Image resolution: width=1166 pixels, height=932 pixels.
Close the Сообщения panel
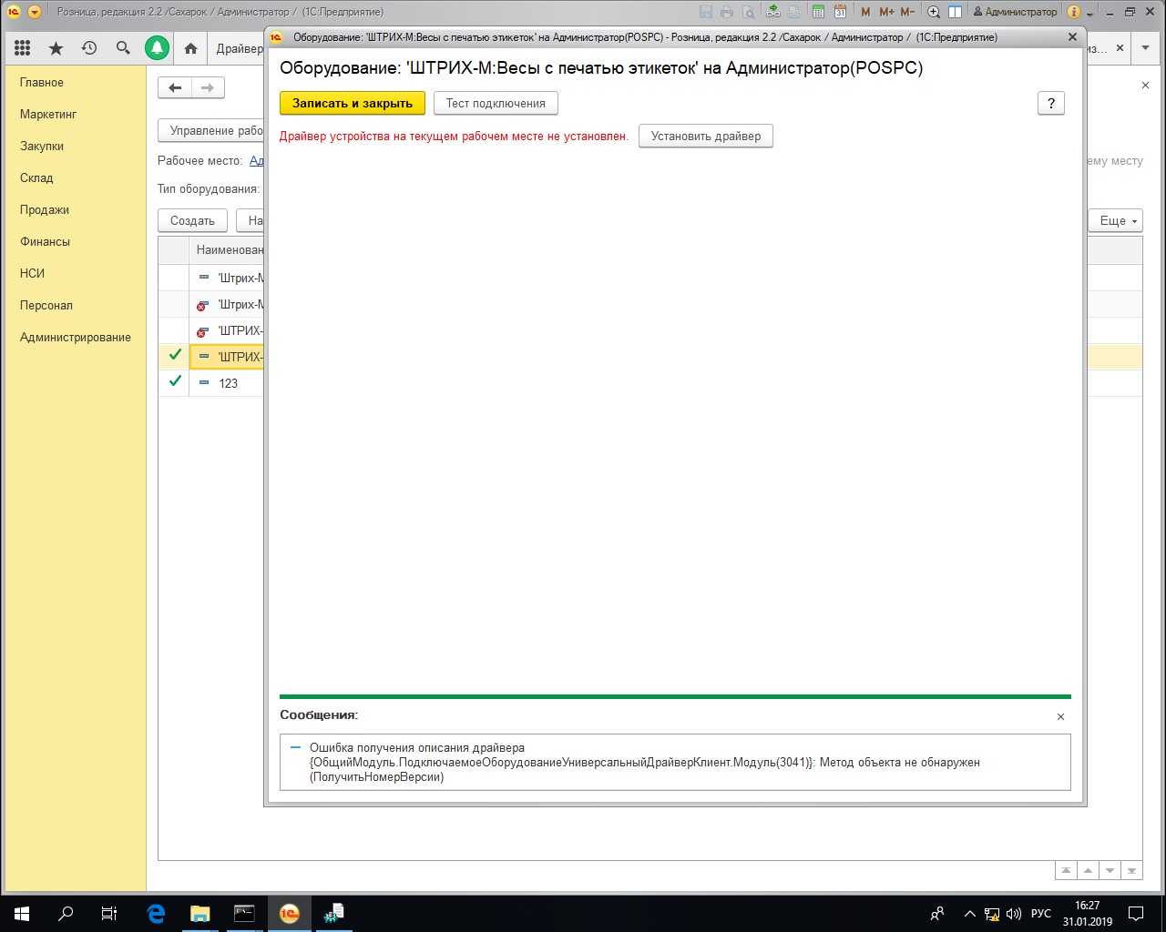pos(1060,716)
